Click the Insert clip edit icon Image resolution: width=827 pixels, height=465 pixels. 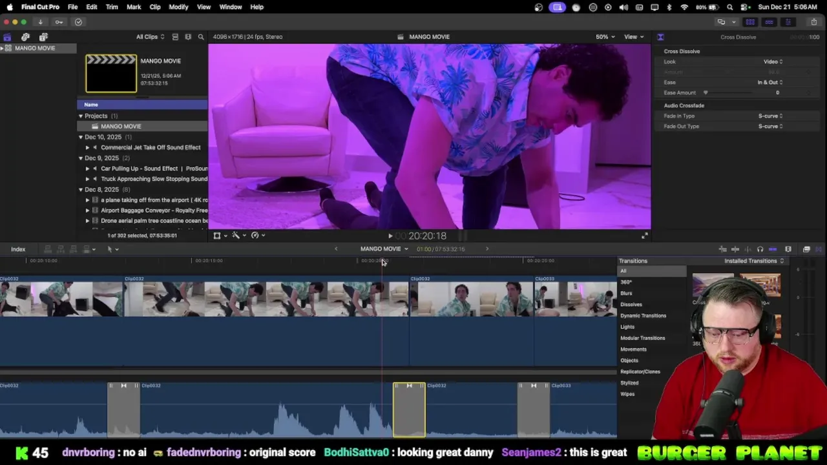click(x=61, y=249)
